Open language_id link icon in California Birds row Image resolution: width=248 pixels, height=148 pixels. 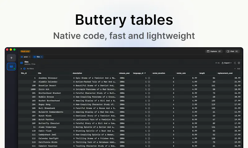(x=149, y=142)
